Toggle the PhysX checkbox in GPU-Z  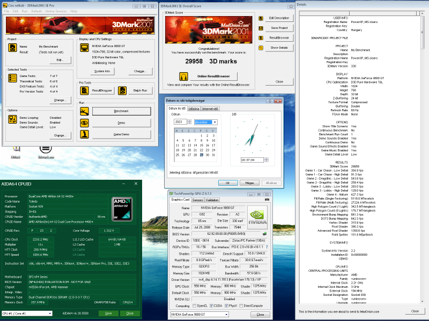(x=226, y=305)
